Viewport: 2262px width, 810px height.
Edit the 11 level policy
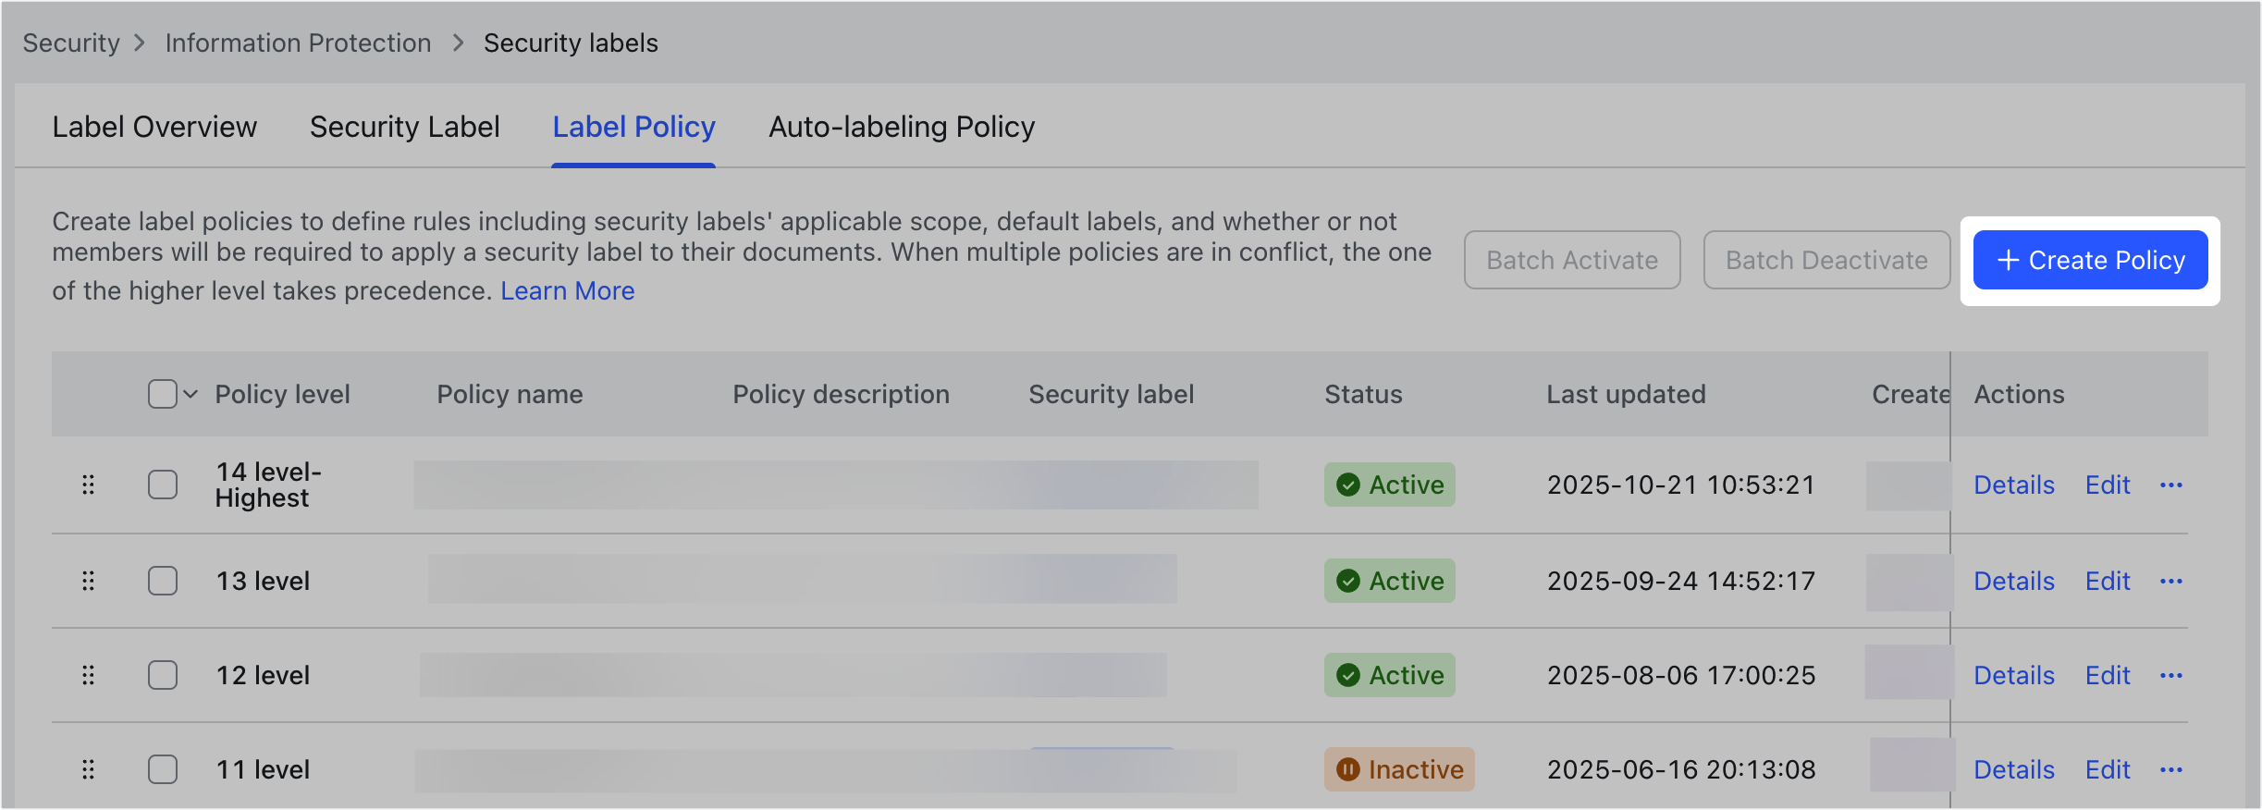pyautogui.click(x=2108, y=769)
